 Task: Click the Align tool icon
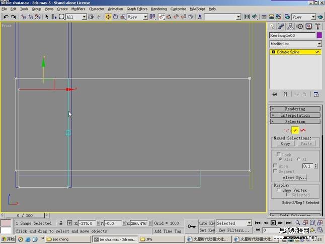tap(255, 17)
